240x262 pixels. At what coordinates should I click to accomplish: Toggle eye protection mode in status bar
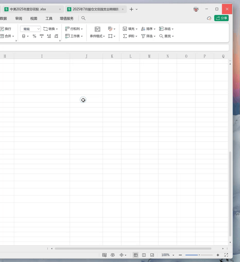tap(113, 255)
